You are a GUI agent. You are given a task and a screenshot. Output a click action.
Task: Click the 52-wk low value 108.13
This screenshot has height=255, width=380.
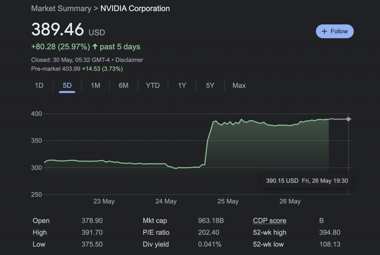(x=330, y=244)
